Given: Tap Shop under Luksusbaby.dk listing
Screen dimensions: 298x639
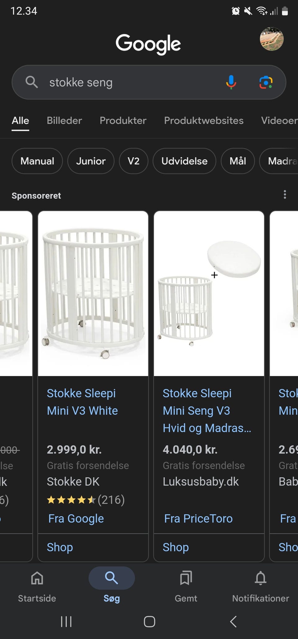Looking at the screenshot, I should 176,547.
